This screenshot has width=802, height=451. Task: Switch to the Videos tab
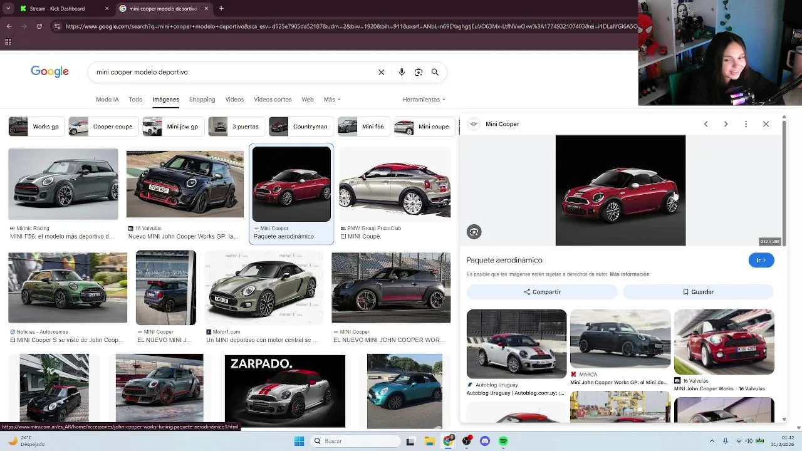pyautogui.click(x=234, y=100)
